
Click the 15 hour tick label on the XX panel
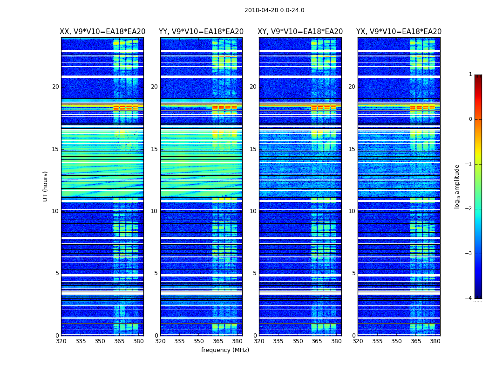click(x=55, y=149)
